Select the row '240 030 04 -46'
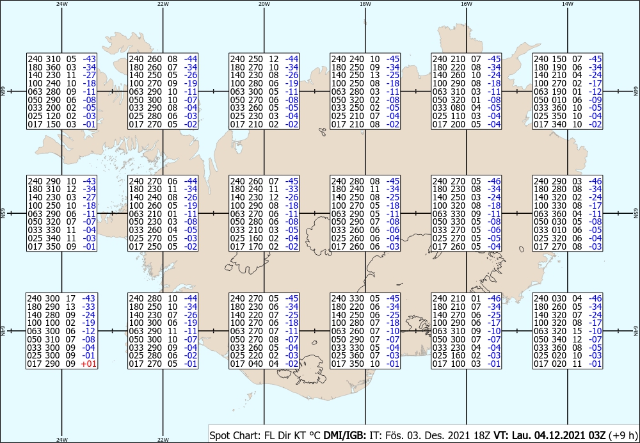 tap(568, 298)
